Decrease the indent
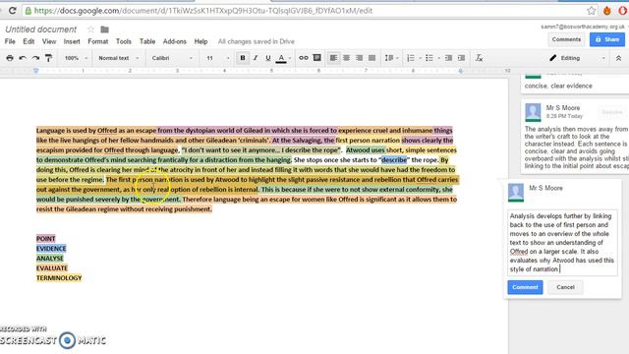 click(448, 58)
